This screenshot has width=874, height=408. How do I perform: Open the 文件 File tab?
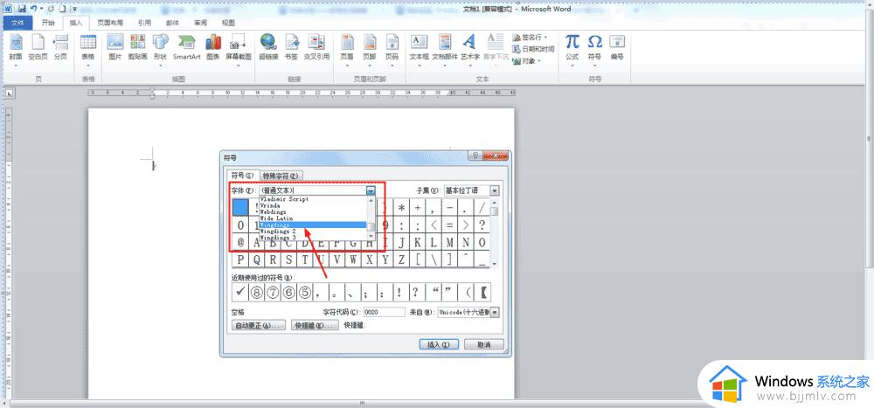[17, 23]
